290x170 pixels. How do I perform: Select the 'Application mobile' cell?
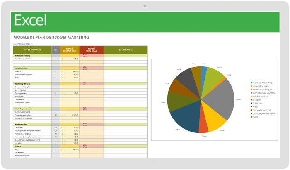(x=32, y=156)
